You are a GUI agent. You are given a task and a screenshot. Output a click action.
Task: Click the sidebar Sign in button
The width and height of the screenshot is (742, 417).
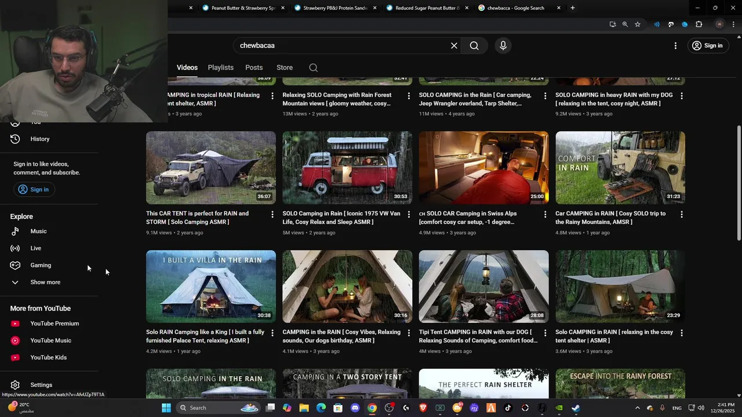[34, 189]
